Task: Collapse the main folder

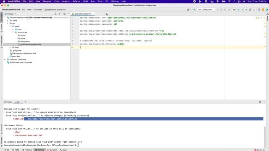Action: [10, 26]
